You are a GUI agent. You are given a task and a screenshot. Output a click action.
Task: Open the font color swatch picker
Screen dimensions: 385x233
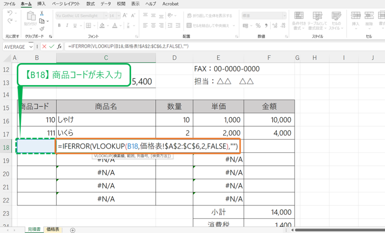point(121,25)
